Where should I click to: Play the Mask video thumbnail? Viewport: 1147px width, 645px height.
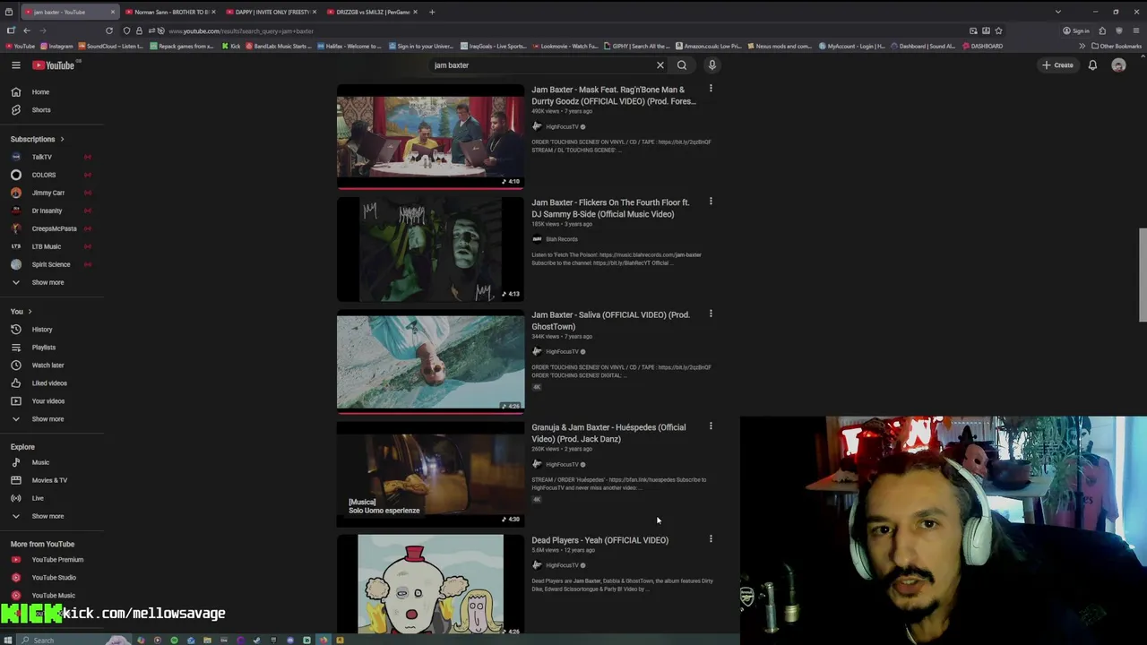(x=430, y=137)
